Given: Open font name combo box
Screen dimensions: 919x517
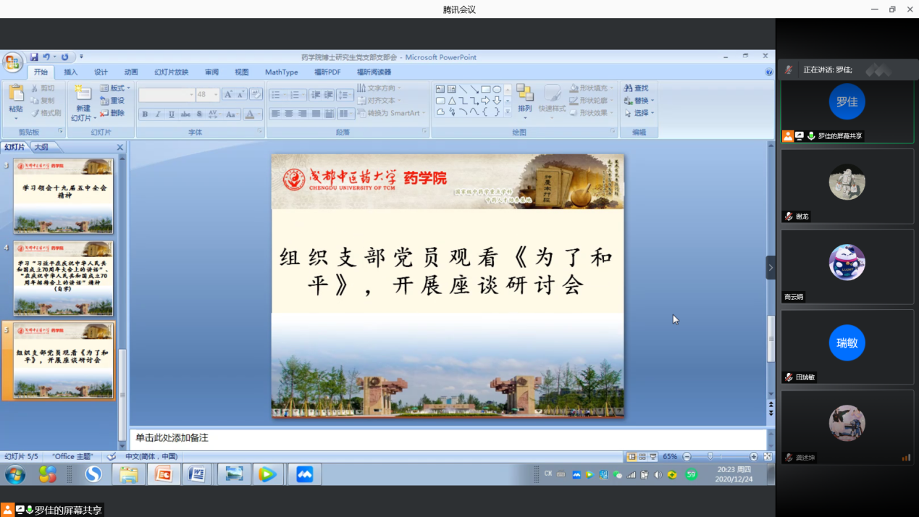Looking at the screenshot, I should [167, 95].
